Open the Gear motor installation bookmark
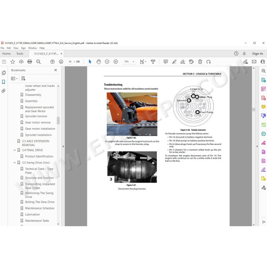 point(40,129)
